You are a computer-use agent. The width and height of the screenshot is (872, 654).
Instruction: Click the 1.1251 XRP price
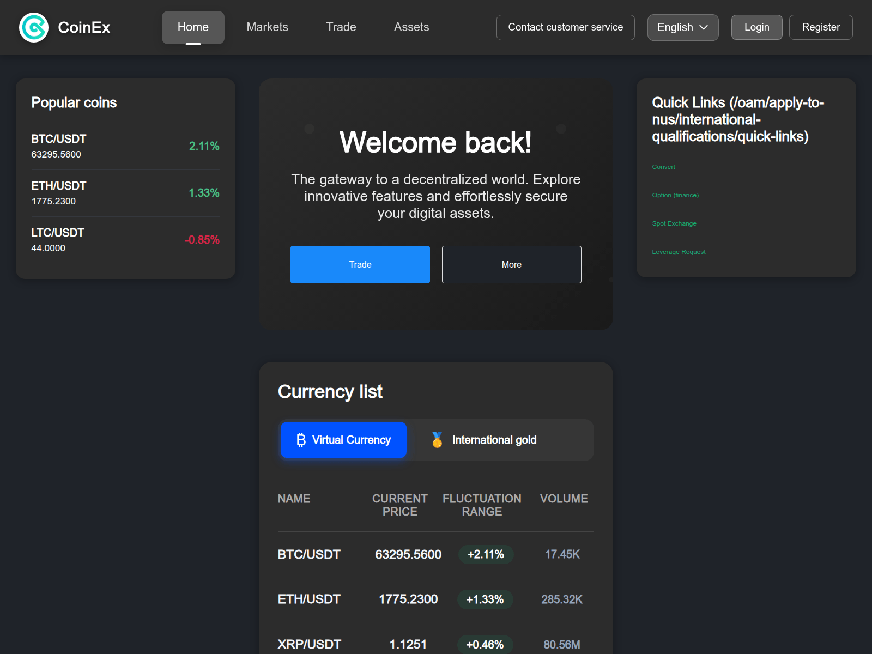(408, 645)
